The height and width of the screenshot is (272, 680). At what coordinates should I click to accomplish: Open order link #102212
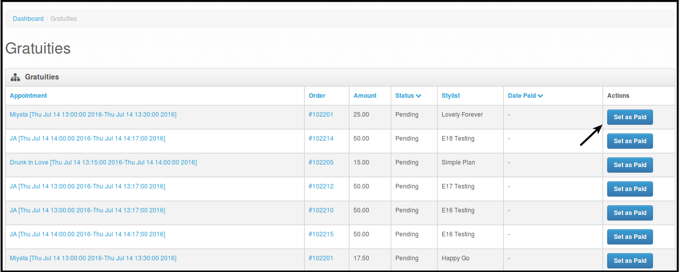(x=321, y=186)
